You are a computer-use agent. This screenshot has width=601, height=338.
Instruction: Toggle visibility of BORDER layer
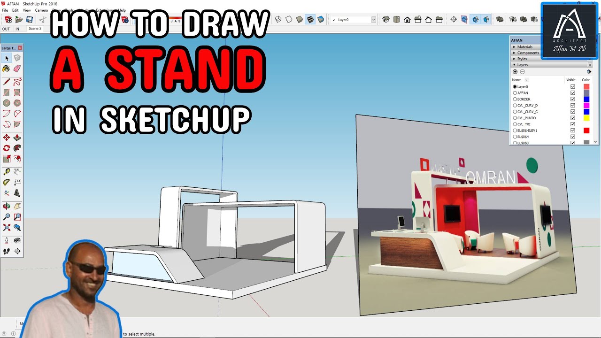572,99
